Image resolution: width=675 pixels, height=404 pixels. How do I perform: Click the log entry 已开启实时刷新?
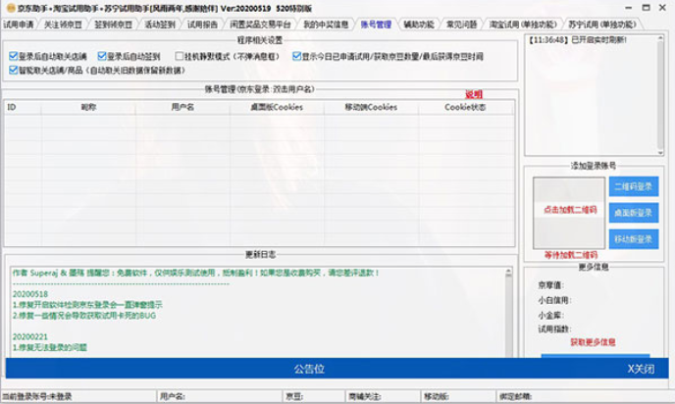point(577,40)
